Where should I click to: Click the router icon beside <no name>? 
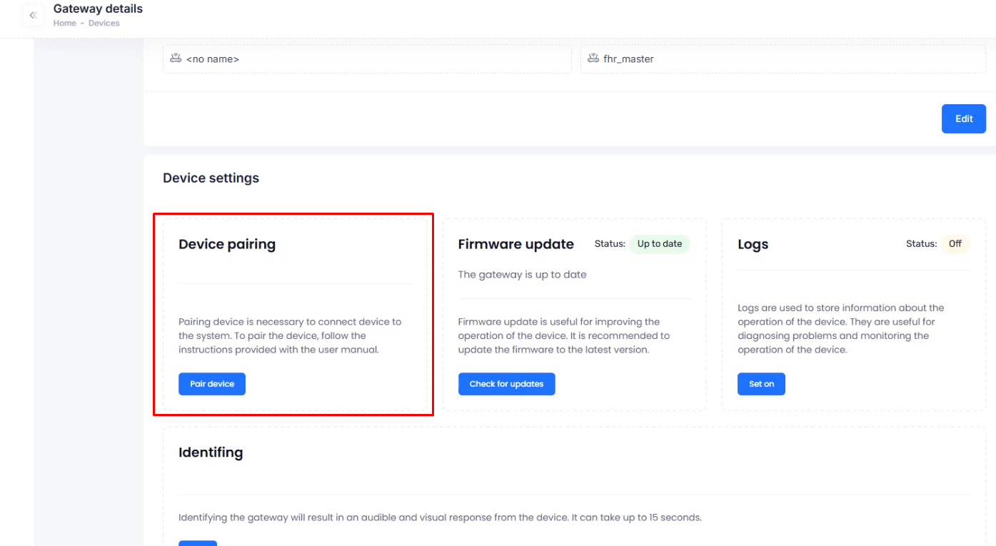coord(176,59)
